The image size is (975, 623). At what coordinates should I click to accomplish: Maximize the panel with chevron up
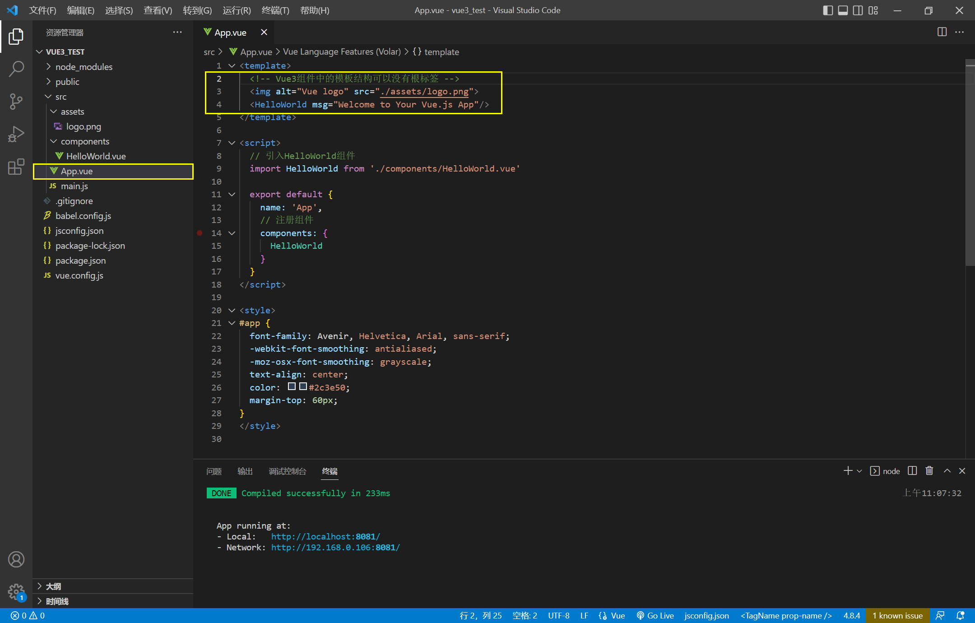coord(947,471)
